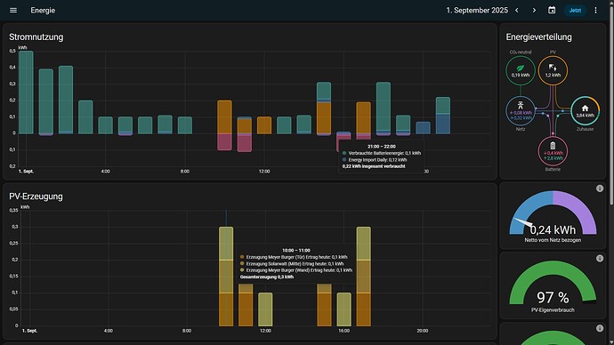This screenshot has height=345, width=614.
Task: Select the rightmost 21:00 bar in Stromnutzung
Action: click(443, 116)
